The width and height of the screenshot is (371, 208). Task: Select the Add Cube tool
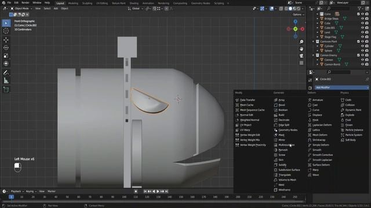coord(6,90)
